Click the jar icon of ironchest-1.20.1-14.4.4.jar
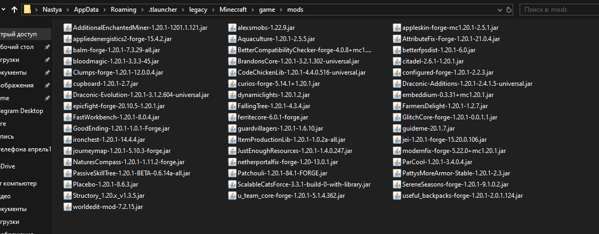 coord(68,140)
